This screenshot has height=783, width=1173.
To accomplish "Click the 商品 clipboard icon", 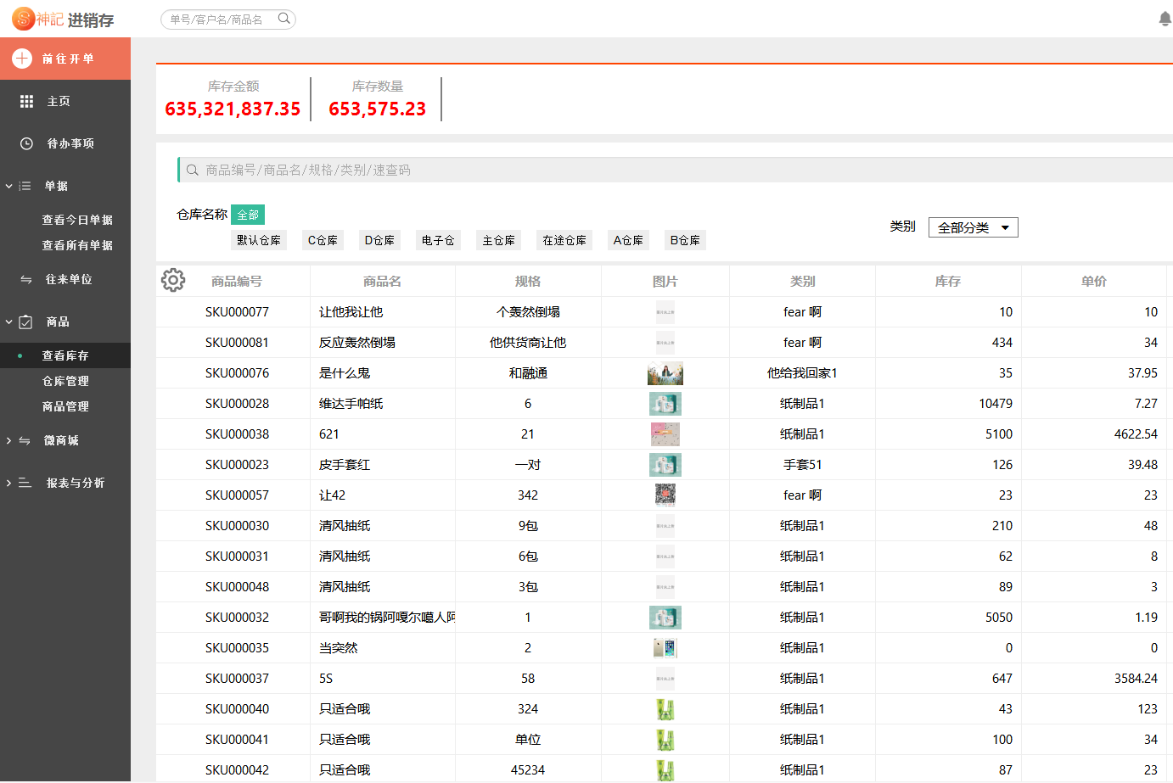I will point(25,322).
